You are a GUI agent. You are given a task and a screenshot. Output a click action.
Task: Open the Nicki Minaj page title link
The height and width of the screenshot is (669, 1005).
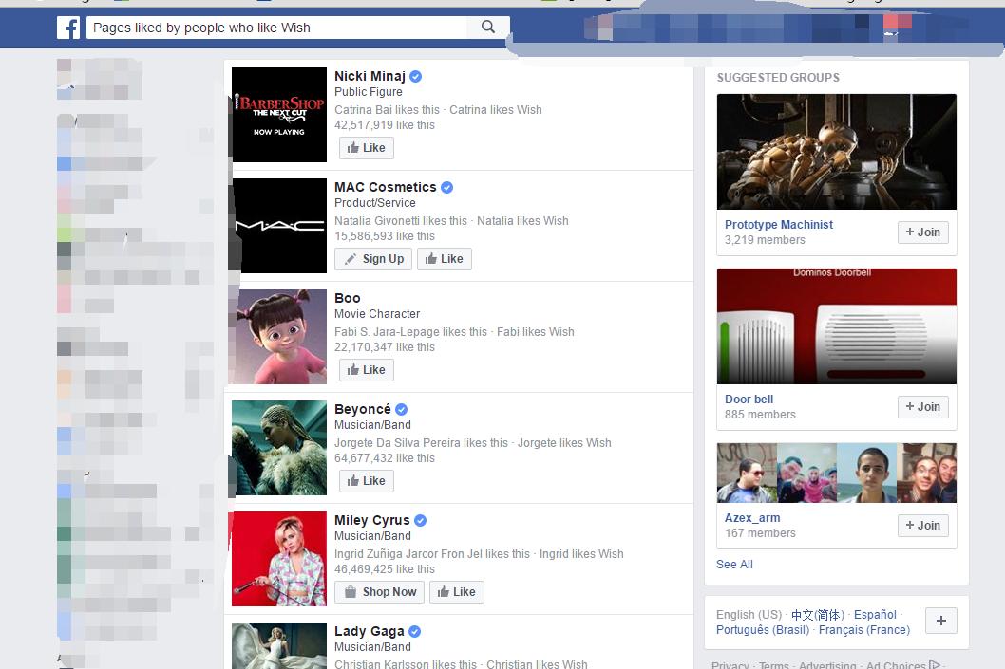pos(371,75)
